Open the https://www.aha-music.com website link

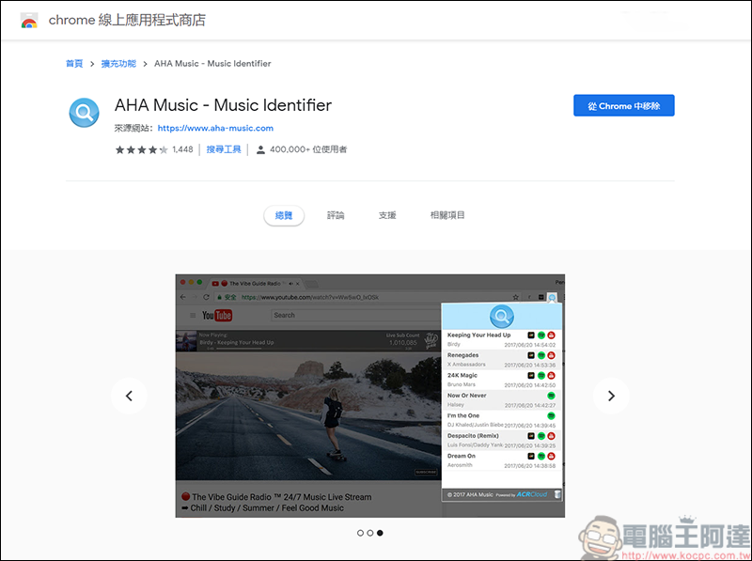[215, 128]
